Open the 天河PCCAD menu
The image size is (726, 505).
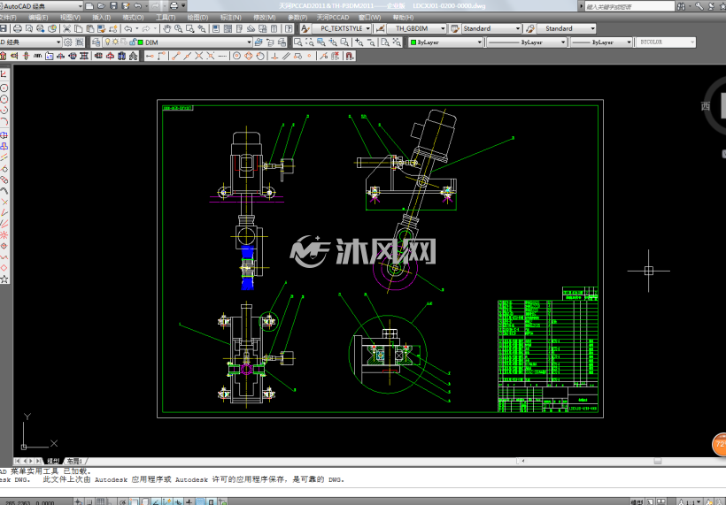point(332,17)
